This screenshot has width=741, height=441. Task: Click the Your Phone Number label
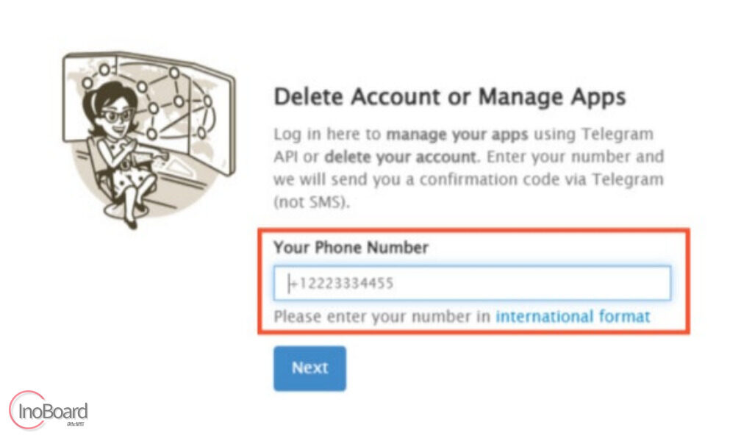tap(351, 247)
